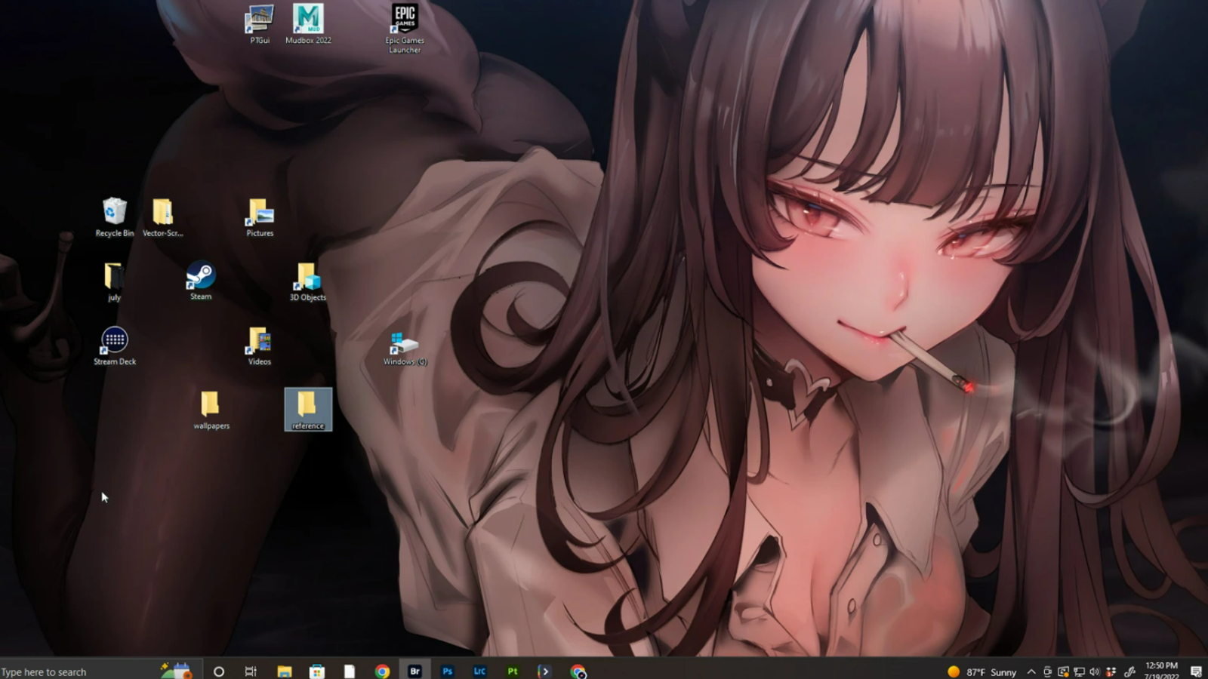The image size is (1208, 679).
Task: Click the red-badged tray icon beside the volume
Action: [1111, 671]
